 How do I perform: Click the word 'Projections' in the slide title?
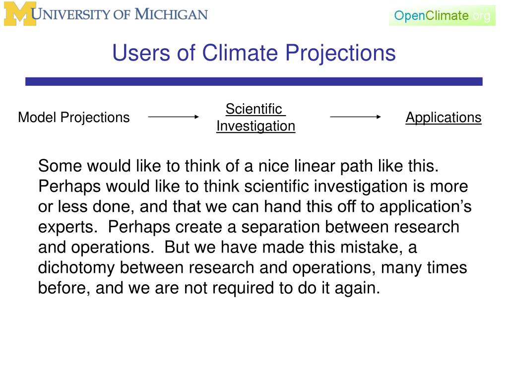coord(340,53)
